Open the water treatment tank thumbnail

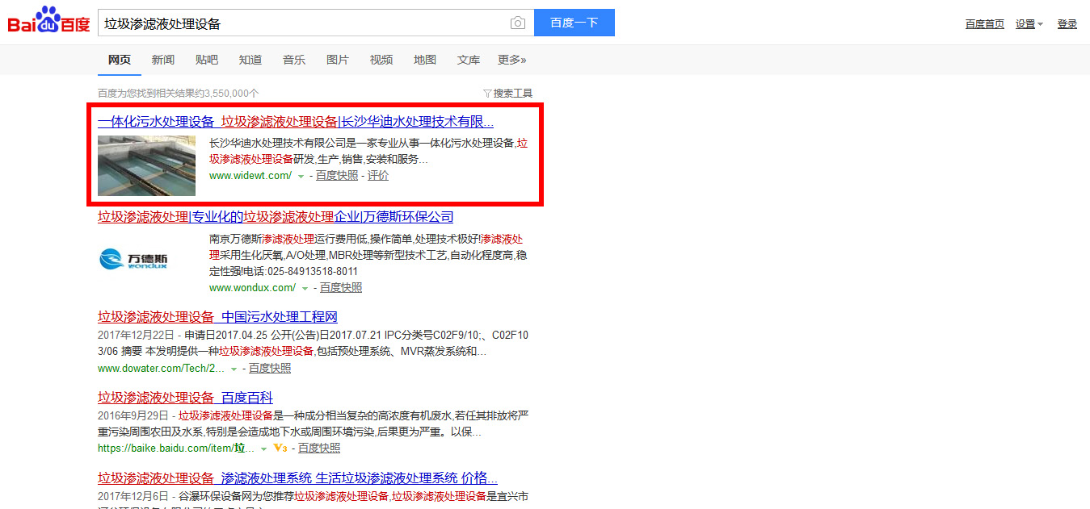146,165
